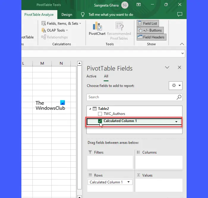
Task: Open the gear Tools layout dropdown
Action: click(x=176, y=85)
